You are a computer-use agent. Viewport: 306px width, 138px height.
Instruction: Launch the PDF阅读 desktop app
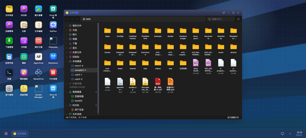(x=53, y=73)
